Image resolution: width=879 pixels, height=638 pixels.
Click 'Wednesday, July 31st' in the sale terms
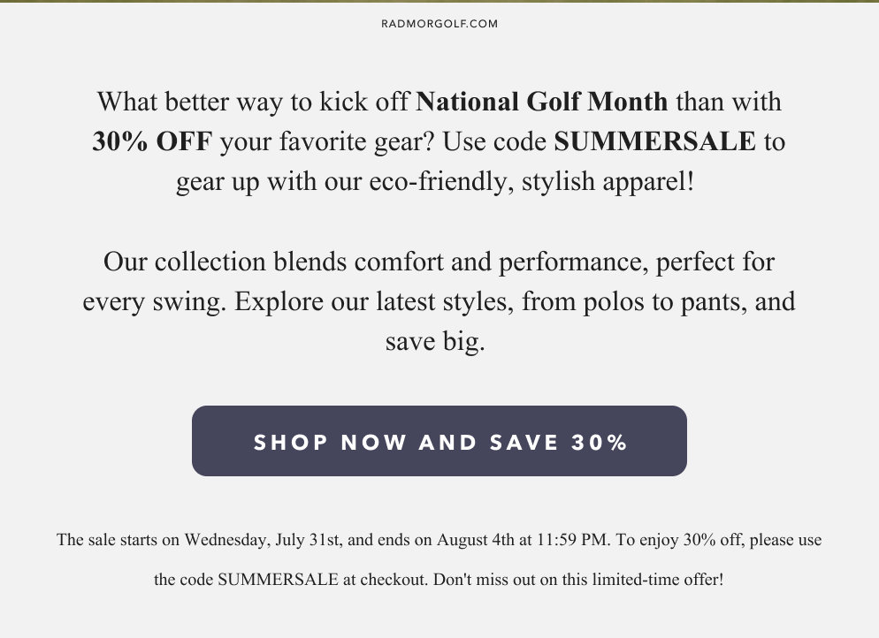(263, 540)
